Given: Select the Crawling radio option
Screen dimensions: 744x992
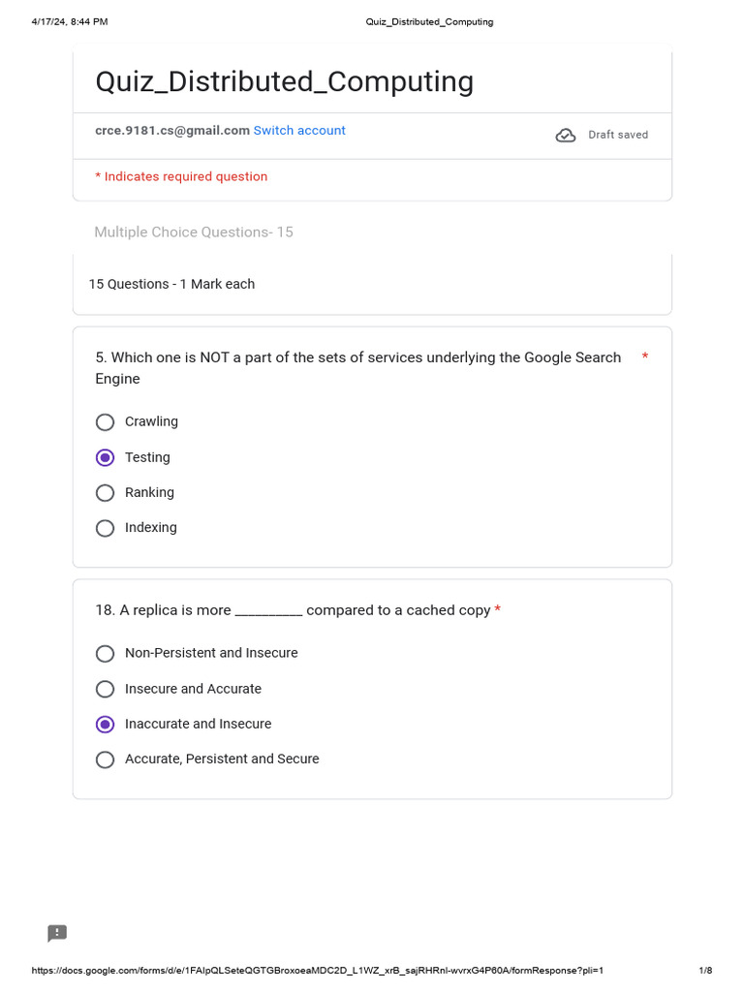Looking at the screenshot, I should coord(106,422).
